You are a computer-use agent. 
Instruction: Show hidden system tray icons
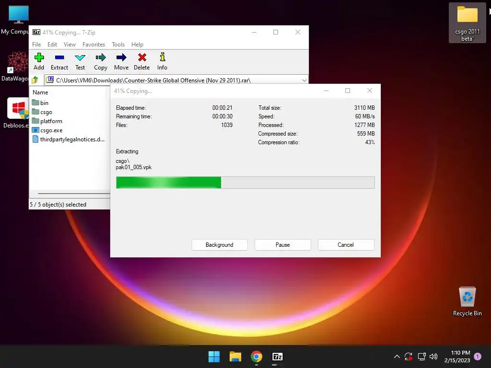tap(397, 356)
